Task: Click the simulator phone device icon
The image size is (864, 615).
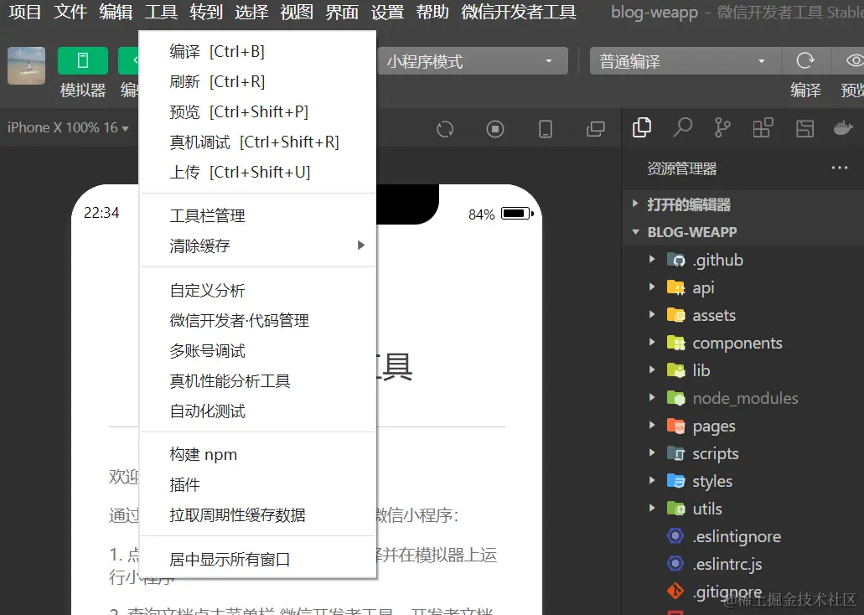Action: (545, 129)
